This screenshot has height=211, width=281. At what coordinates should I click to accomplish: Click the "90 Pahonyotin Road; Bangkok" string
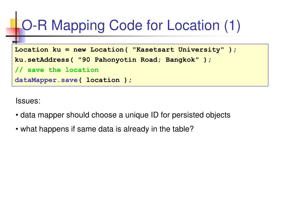(x=139, y=60)
